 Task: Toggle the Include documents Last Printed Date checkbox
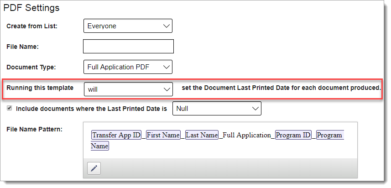pos(9,108)
